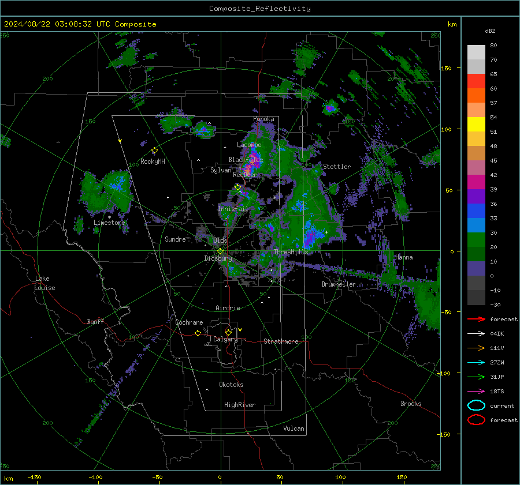Screen dimensions: 520x485
Task: Click the Sundre label
Action: pos(176,239)
